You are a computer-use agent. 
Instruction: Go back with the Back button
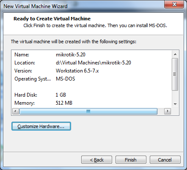pos(96,160)
